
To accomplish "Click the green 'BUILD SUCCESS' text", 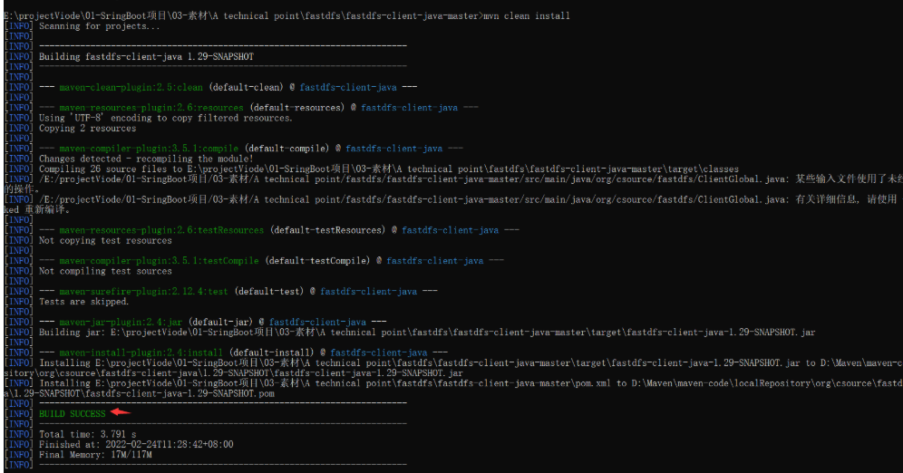I will coord(73,414).
